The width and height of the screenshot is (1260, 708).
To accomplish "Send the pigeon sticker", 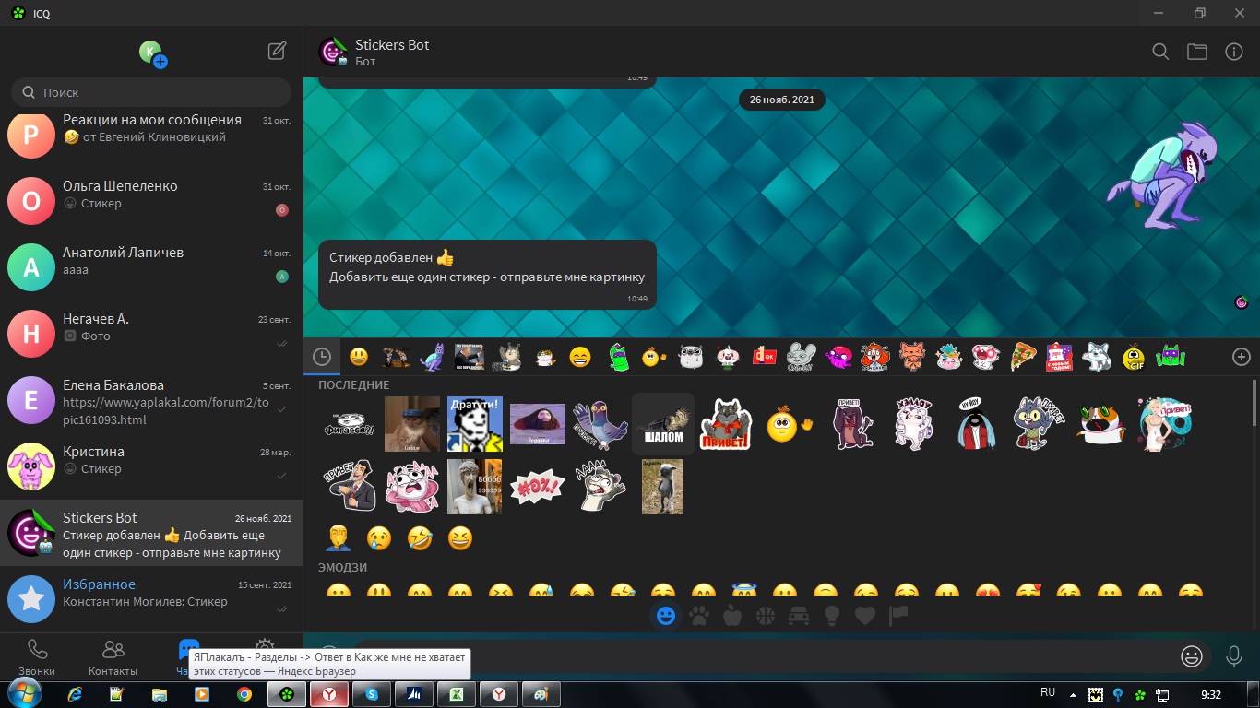I will pyautogui.click(x=600, y=424).
